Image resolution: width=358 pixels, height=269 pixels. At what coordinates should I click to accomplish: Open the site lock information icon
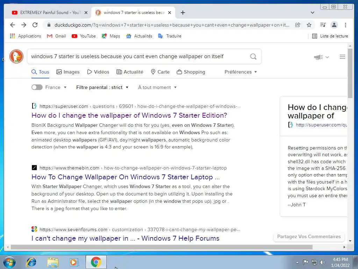49,25
